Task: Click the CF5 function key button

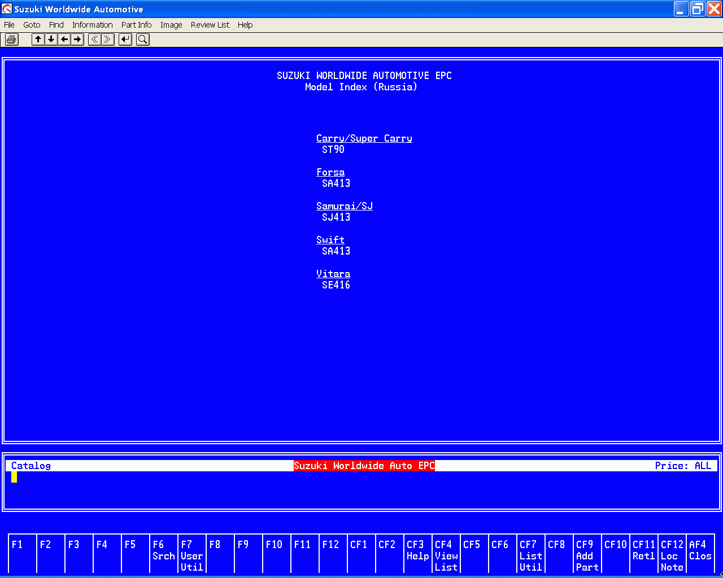Action: pyautogui.click(x=474, y=554)
